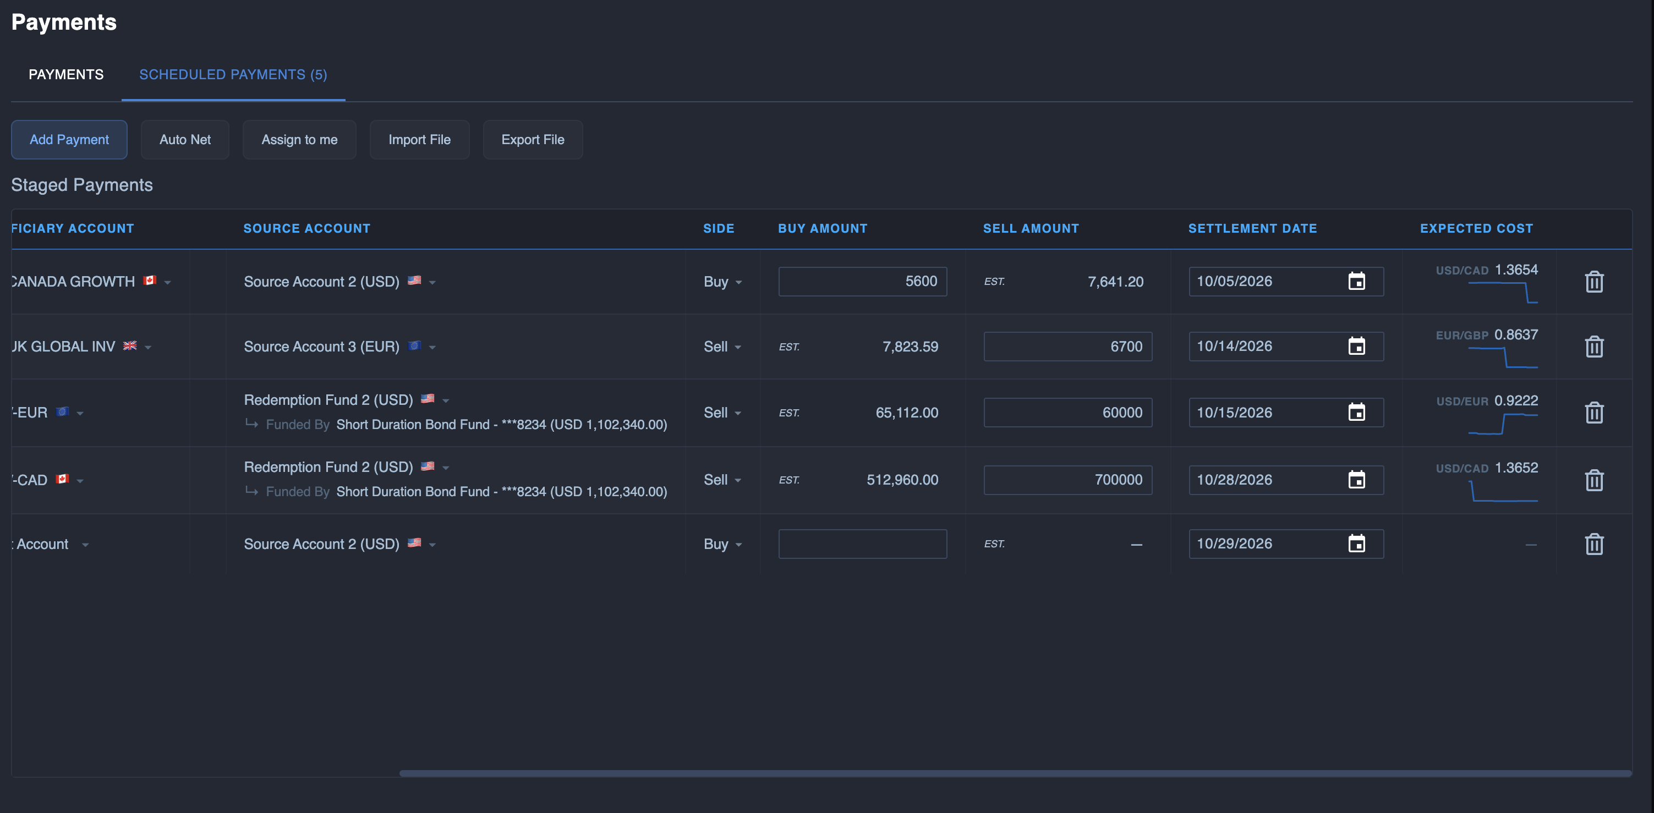
Task: Focus the sell amount field showing 6700
Action: point(1068,347)
